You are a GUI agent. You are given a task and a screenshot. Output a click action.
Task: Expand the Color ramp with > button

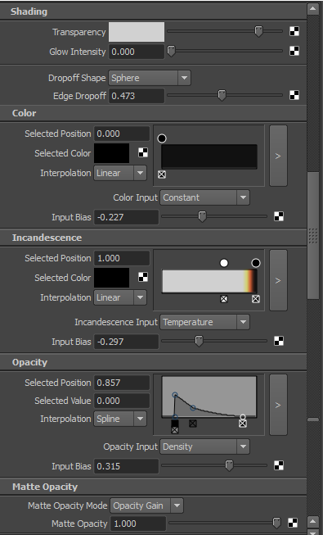(x=278, y=156)
